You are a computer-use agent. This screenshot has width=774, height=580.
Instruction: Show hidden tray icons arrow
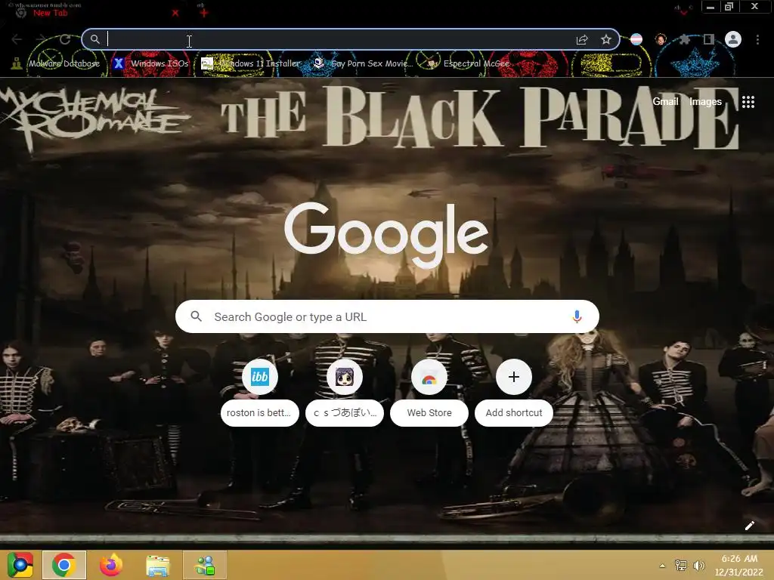click(662, 565)
